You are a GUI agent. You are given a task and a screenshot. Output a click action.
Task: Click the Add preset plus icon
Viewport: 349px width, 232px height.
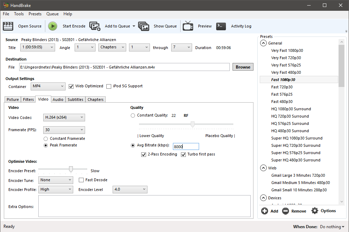tap(265, 211)
